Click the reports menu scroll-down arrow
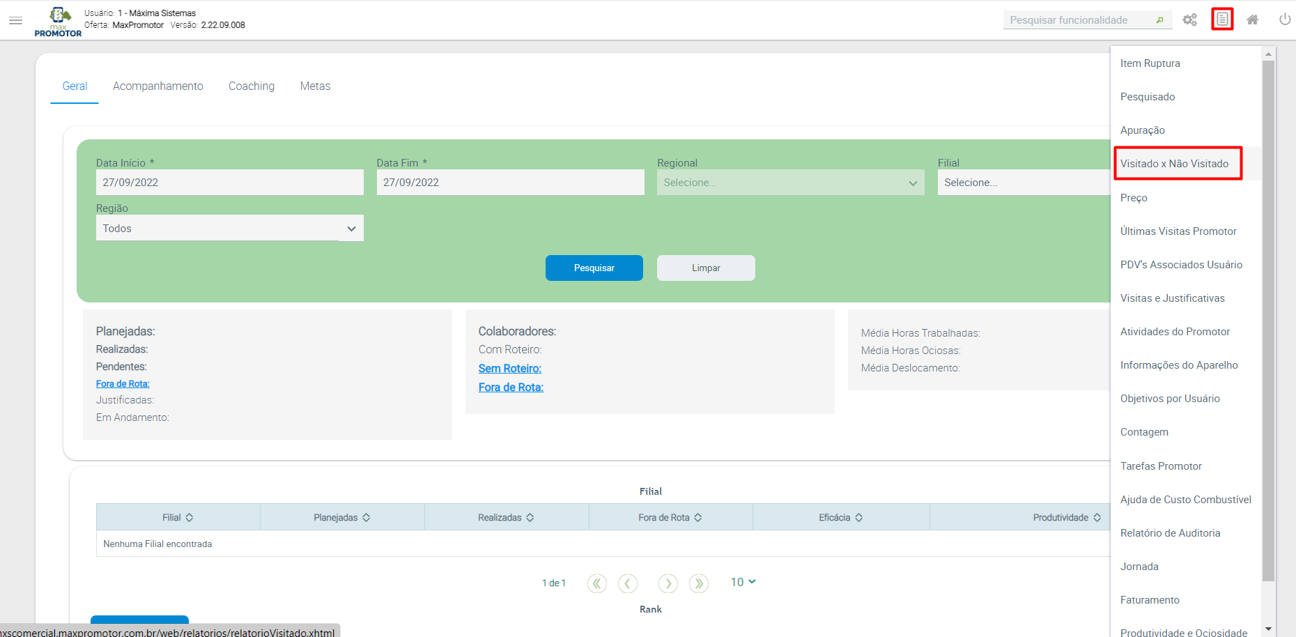Viewport: 1296px width, 637px height. click(x=1268, y=629)
